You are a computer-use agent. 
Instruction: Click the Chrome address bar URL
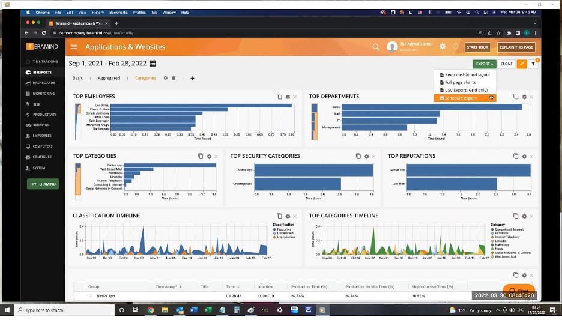95,32
